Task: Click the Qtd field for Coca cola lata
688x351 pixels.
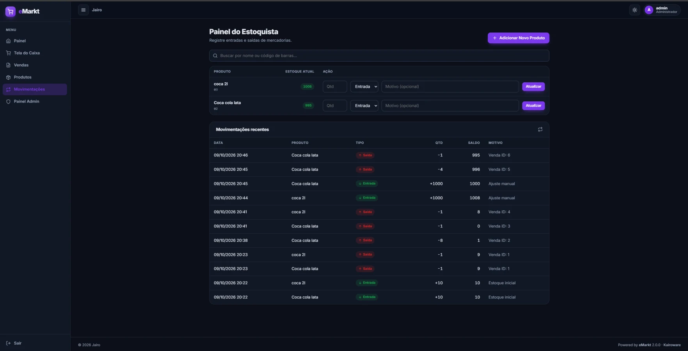Action: 335,106
